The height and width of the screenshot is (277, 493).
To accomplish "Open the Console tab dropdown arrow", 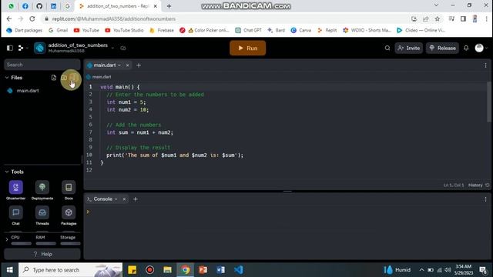I will point(116,199).
